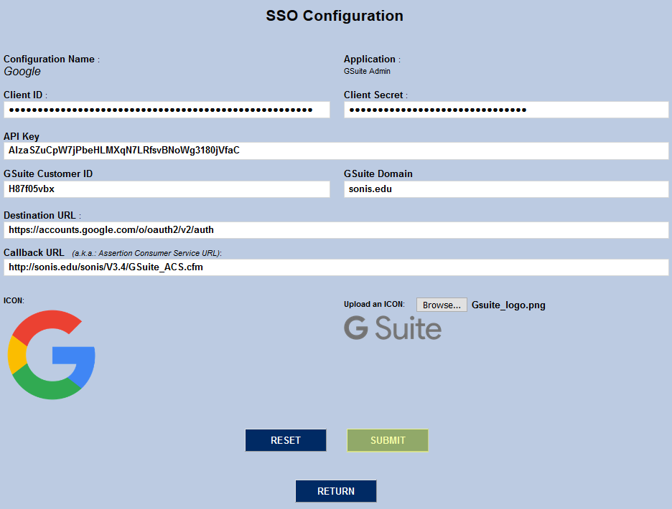Image resolution: width=672 pixels, height=509 pixels.
Task: Select the Client ID masked field
Action: click(167, 109)
